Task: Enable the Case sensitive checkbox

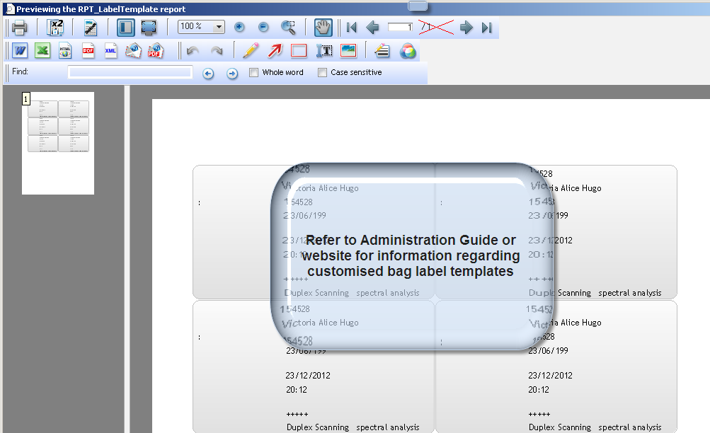Action: (x=322, y=72)
